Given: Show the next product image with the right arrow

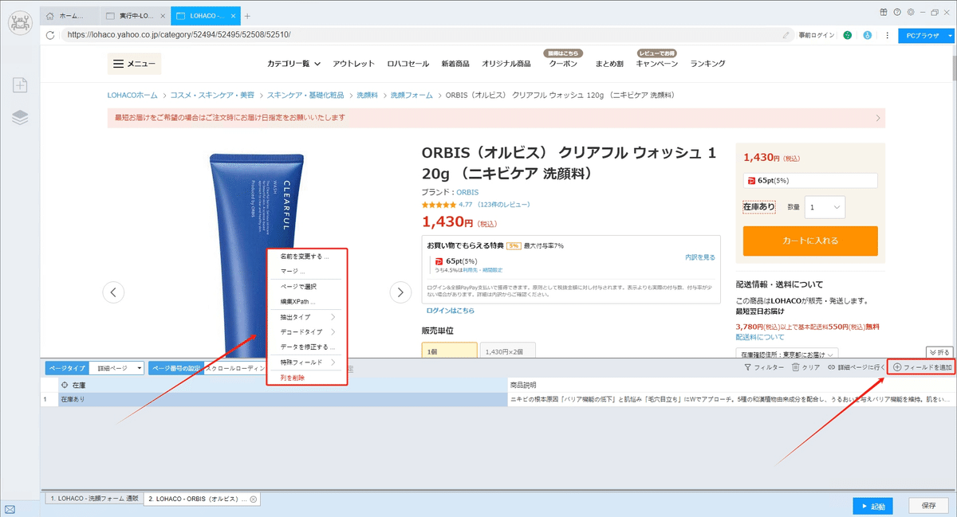Looking at the screenshot, I should click(400, 292).
